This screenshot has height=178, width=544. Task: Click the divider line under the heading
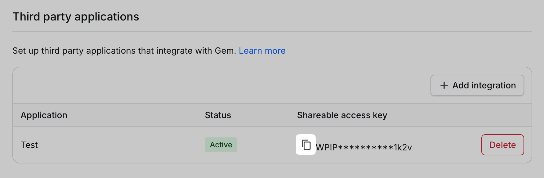click(x=272, y=32)
